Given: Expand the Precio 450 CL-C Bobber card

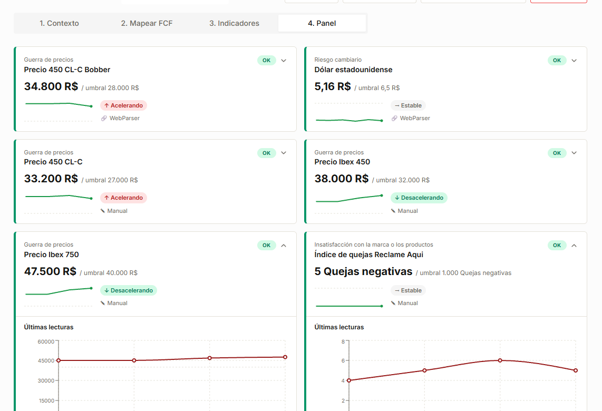Looking at the screenshot, I should coord(284,60).
